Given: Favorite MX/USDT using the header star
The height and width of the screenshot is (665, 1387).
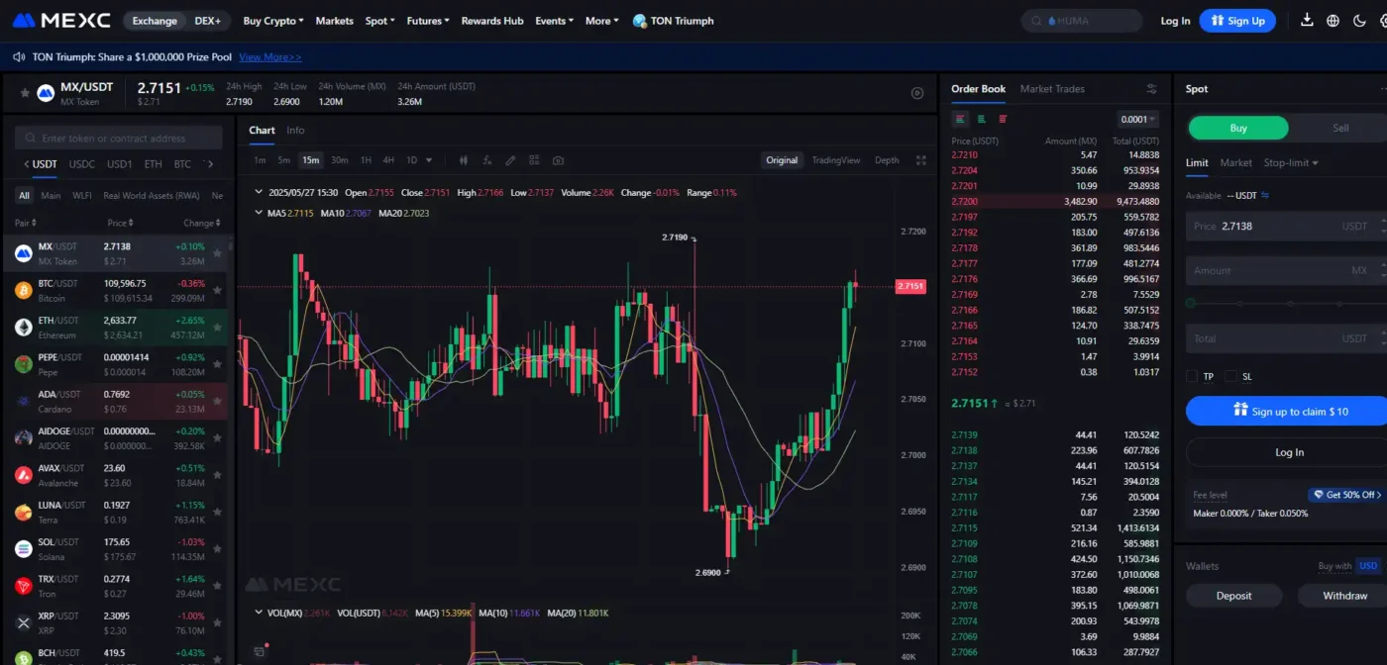Looking at the screenshot, I should point(25,93).
